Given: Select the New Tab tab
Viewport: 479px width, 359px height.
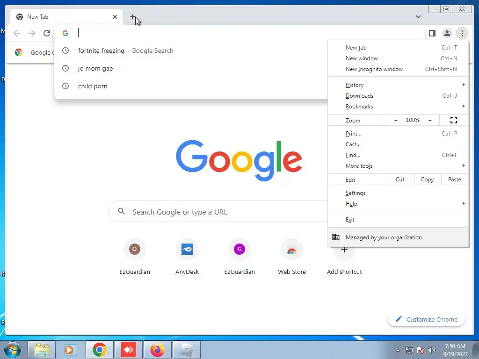Looking at the screenshot, I should coord(66,17).
